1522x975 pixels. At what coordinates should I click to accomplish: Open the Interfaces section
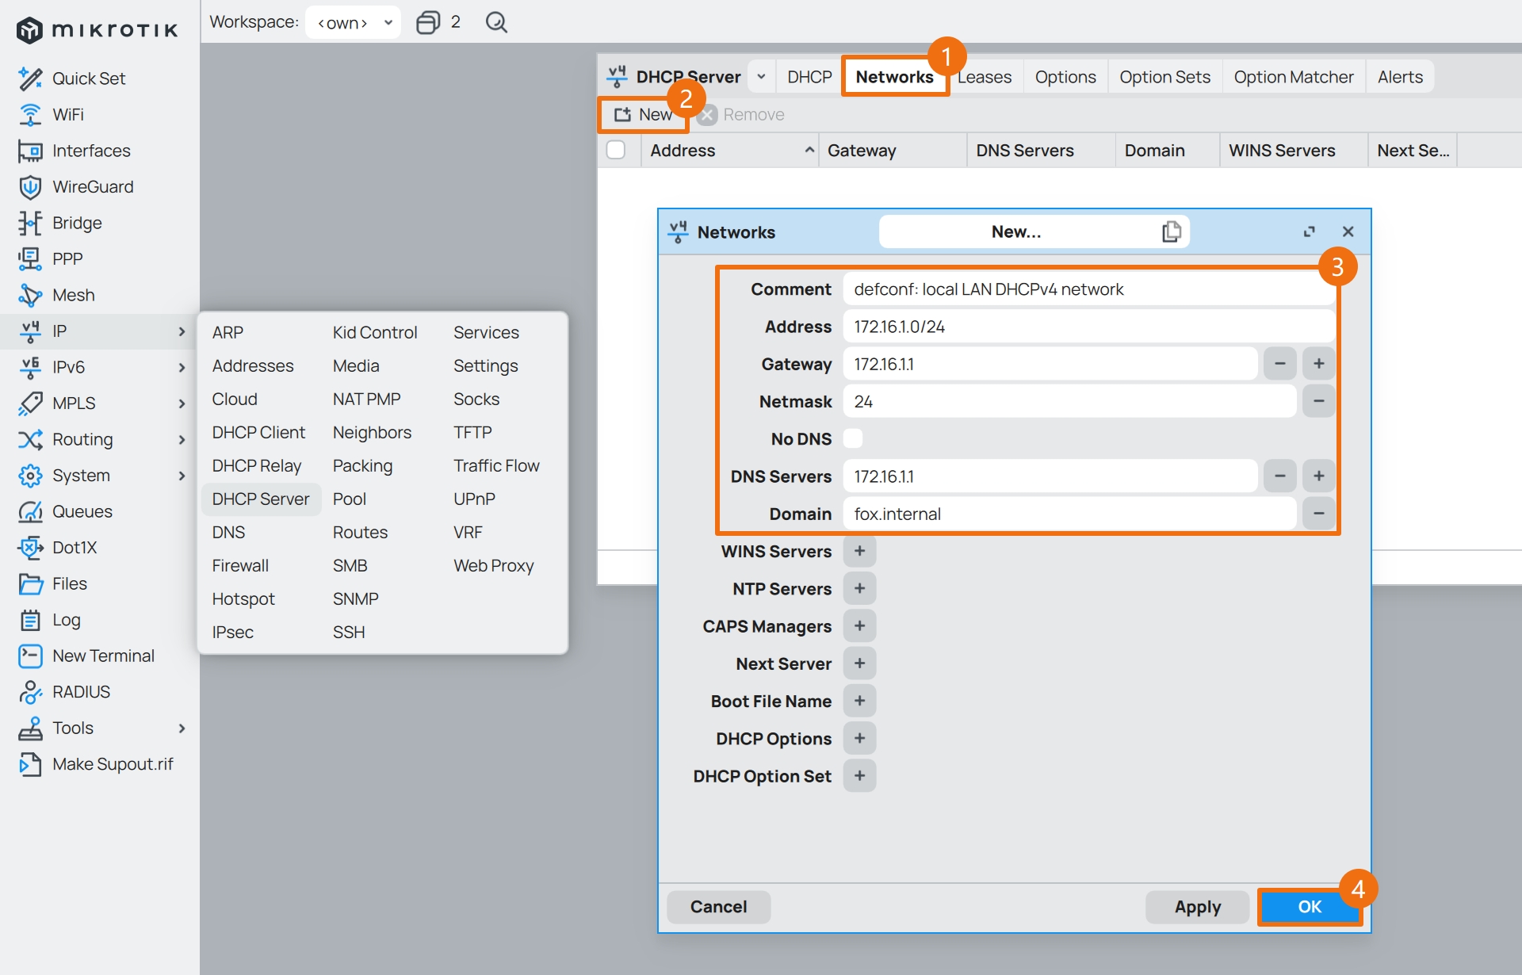tap(91, 151)
